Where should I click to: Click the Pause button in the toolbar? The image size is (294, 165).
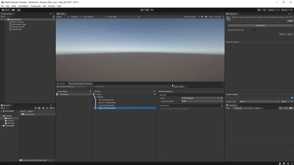tap(147, 10)
